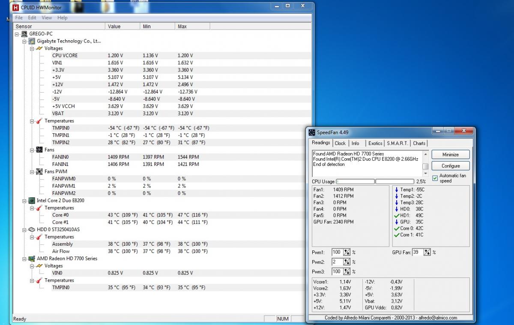Screen dimensions: 514x325
Task: Click the Fans PWM node icon
Action: pyautogui.click(x=39, y=172)
